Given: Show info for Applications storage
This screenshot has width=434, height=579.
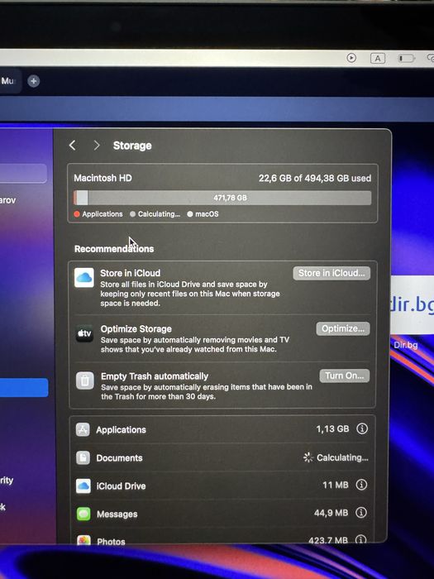Looking at the screenshot, I should 362,428.
